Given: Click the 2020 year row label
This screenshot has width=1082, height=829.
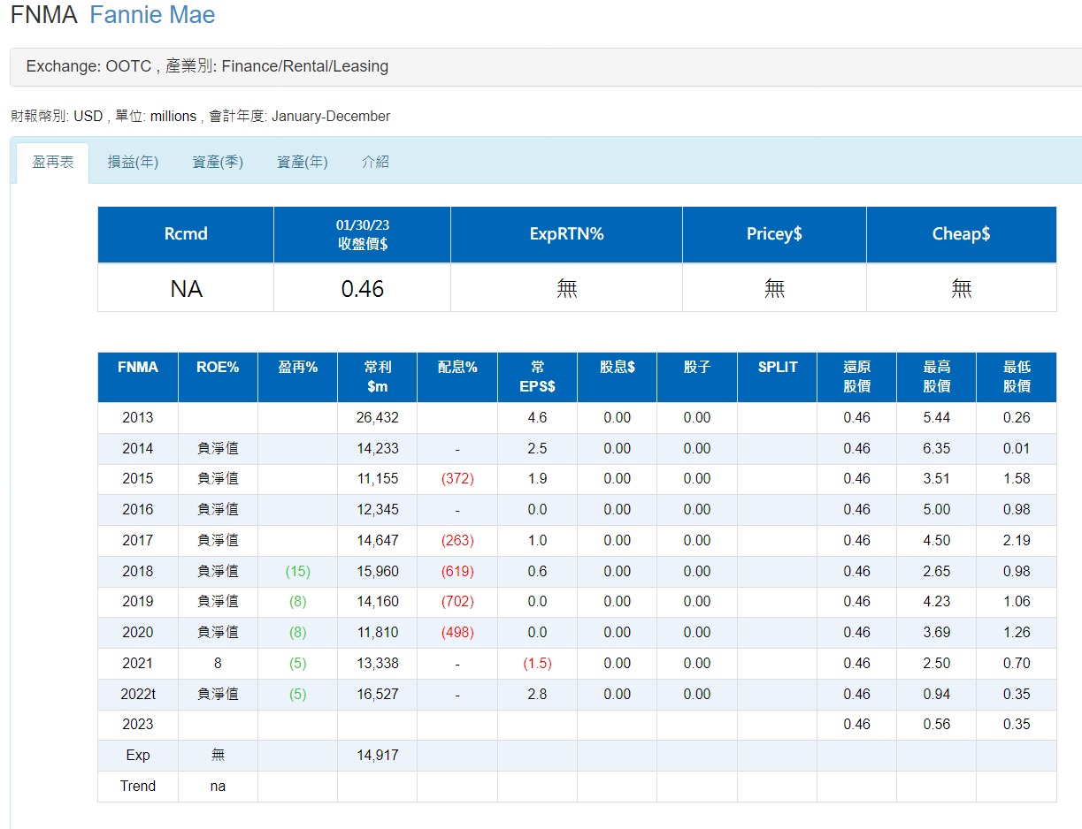Looking at the screenshot, I should pyautogui.click(x=138, y=633).
